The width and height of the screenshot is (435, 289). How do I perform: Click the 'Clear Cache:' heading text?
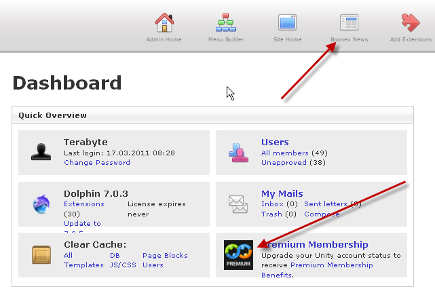pos(95,244)
